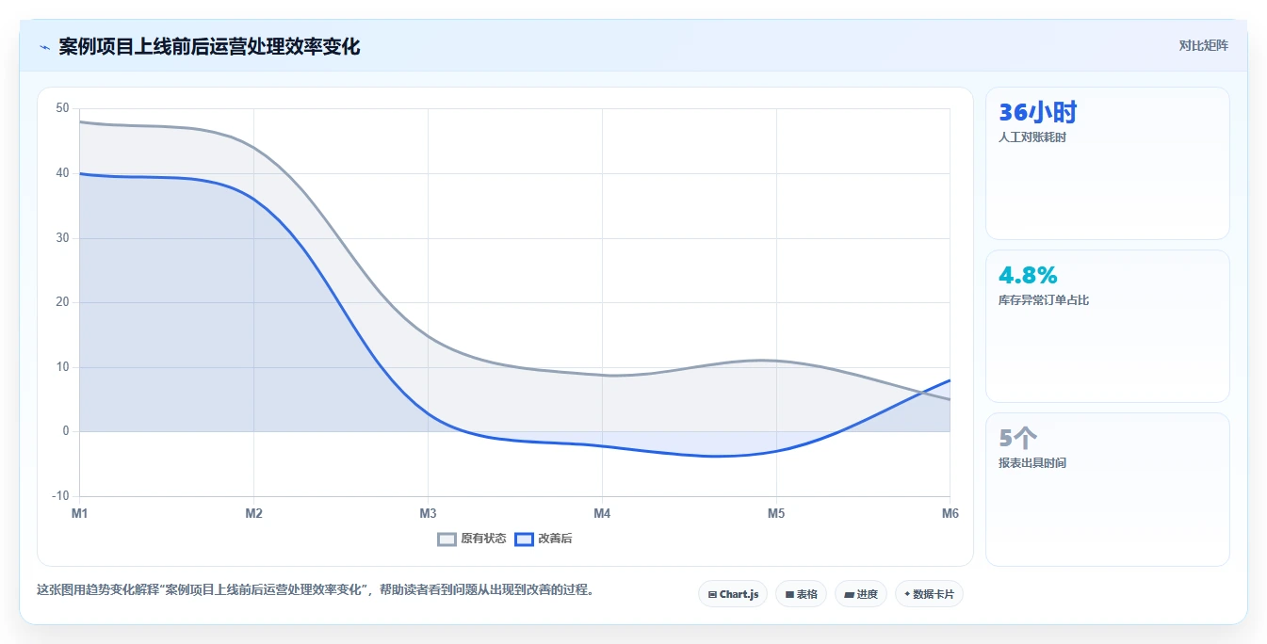The height and width of the screenshot is (644, 1267).
Task: Select the 进度 tag chip
Action: tap(861, 594)
